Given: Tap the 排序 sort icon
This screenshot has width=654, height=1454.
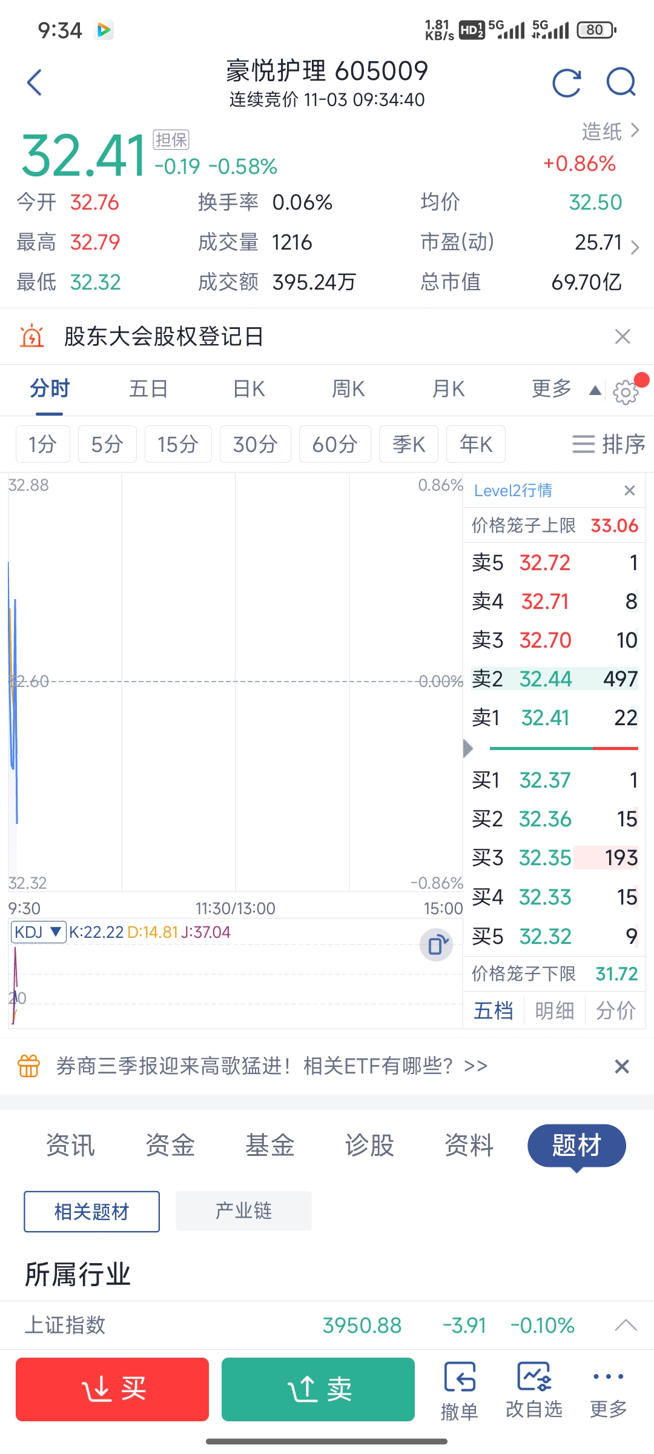Looking at the screenshot, I should click(608, 444).
